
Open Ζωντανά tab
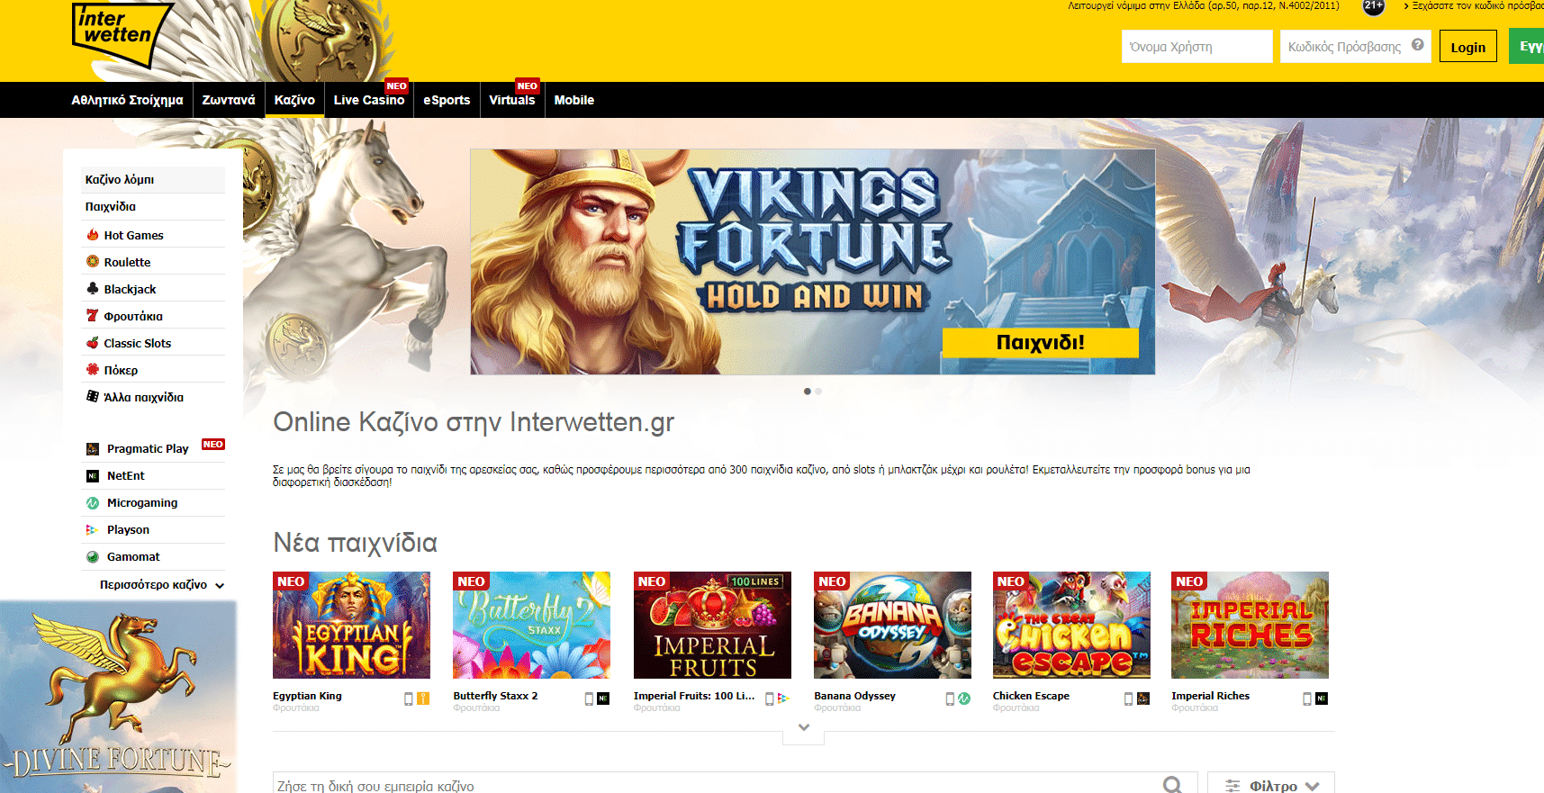229,100
